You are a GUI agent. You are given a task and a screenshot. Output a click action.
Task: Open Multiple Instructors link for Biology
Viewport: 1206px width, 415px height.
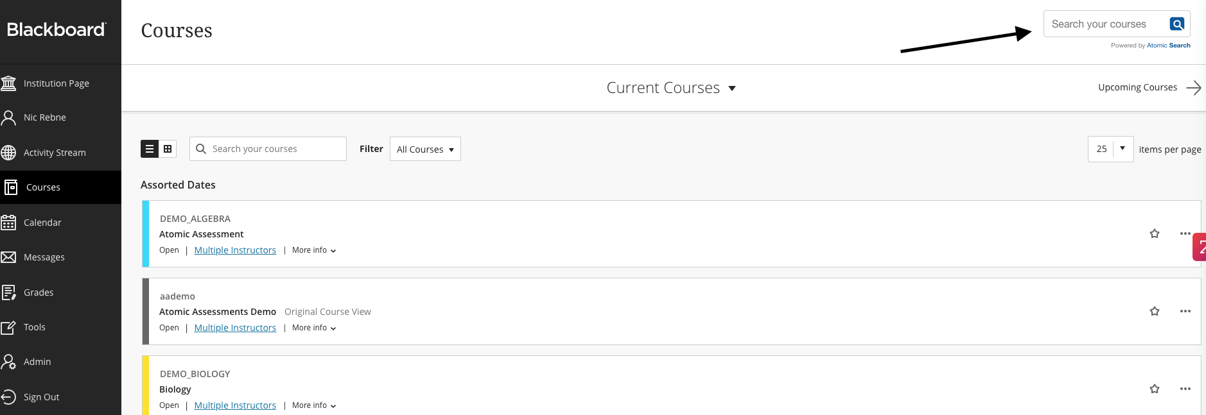(235, 405)
